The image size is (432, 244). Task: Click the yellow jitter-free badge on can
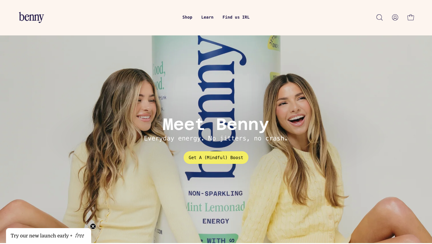pyautogui.click(x=274, y=43)
